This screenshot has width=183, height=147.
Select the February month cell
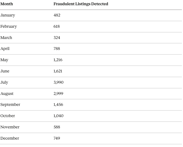pos(8,27)
